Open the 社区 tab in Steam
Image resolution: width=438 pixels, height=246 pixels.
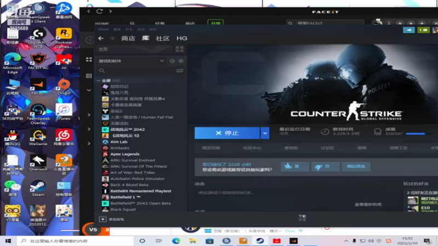click(163, 38)
